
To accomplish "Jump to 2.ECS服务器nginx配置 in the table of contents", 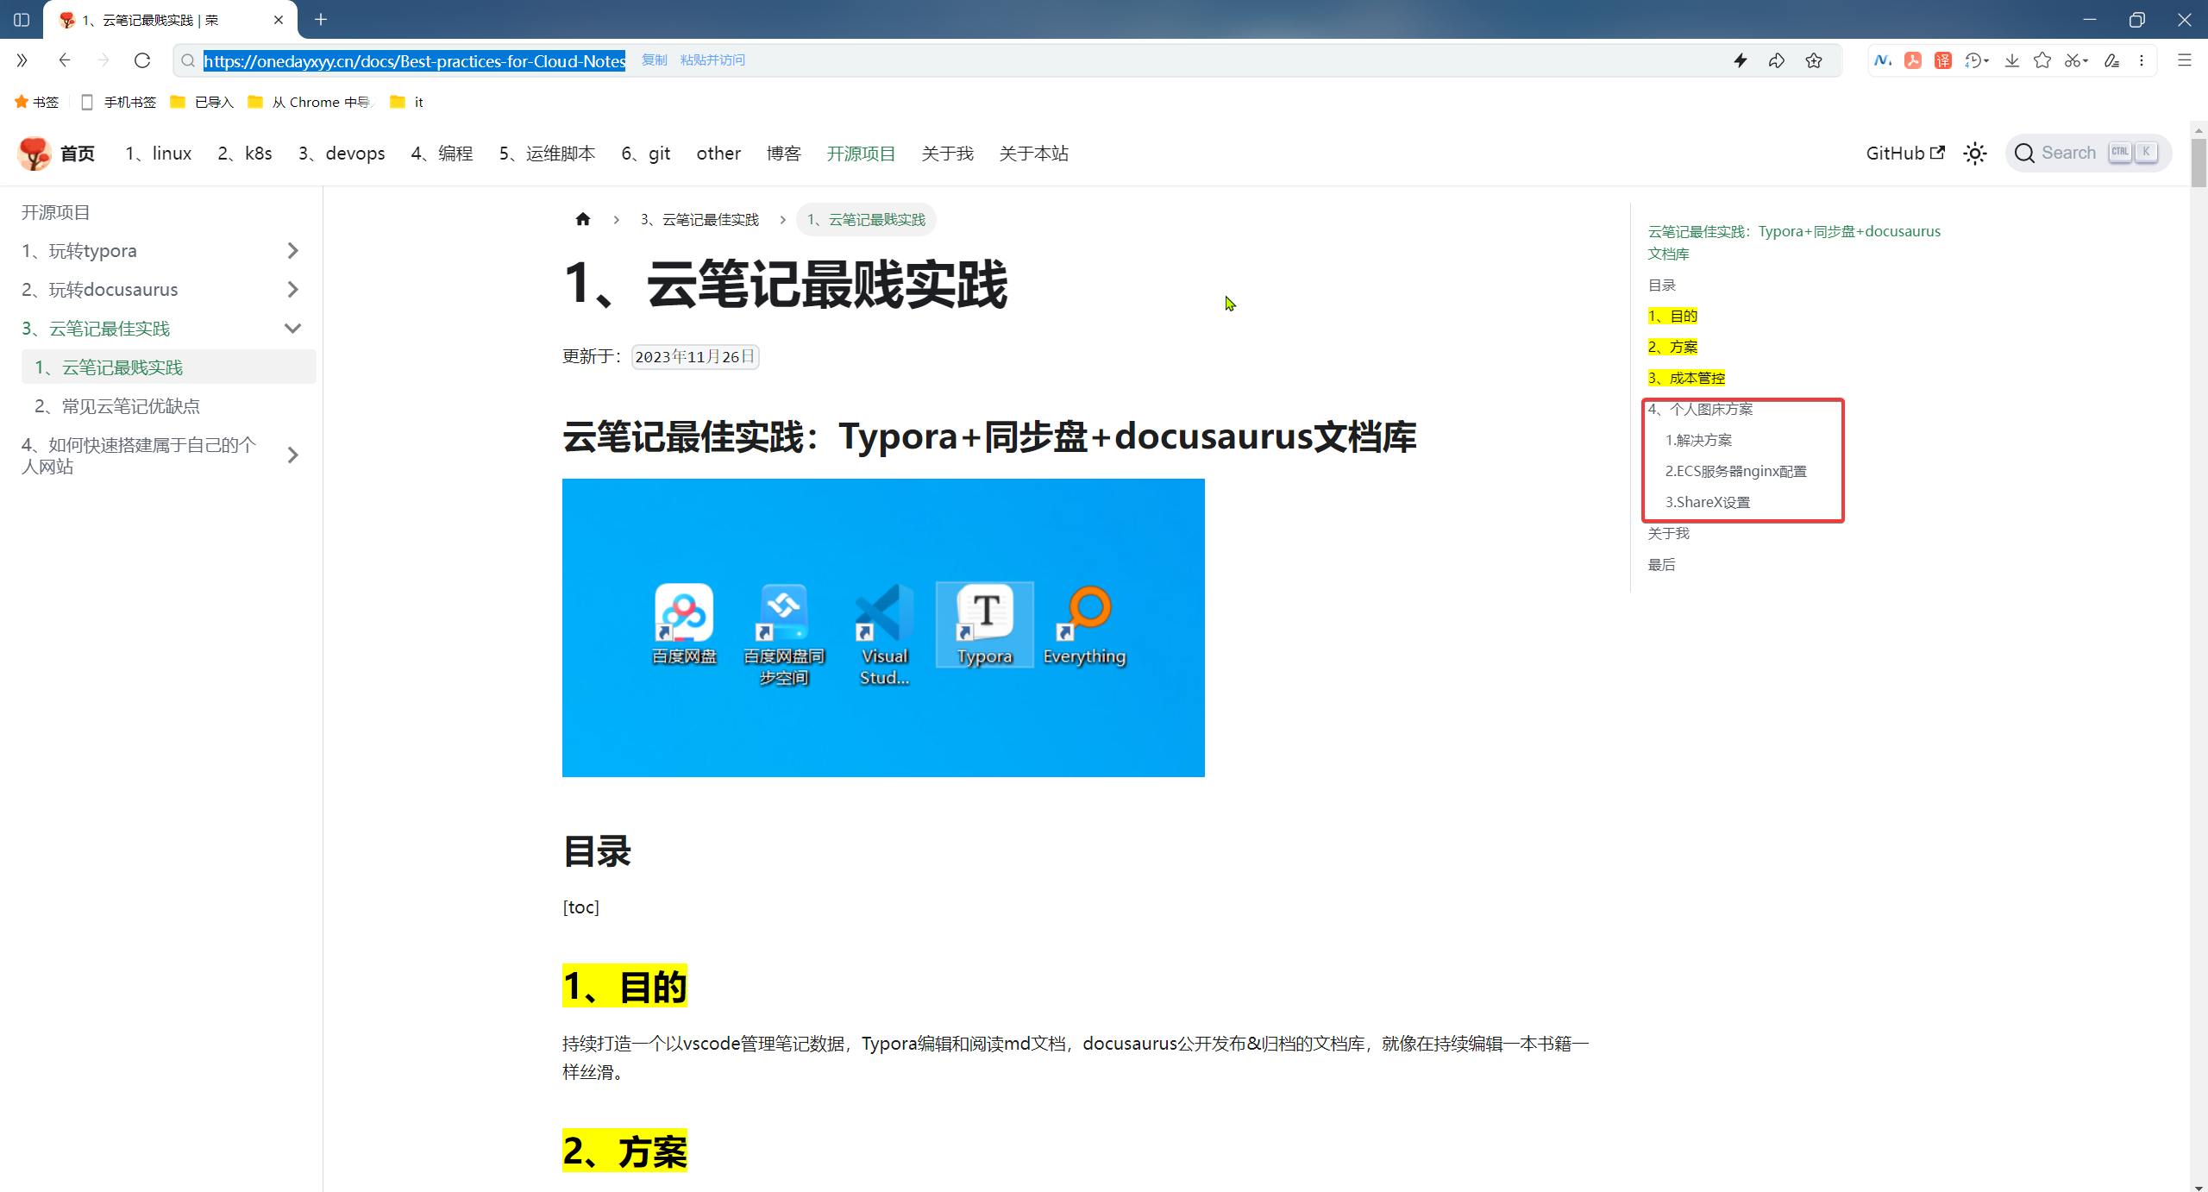I will pos(1735,471).
